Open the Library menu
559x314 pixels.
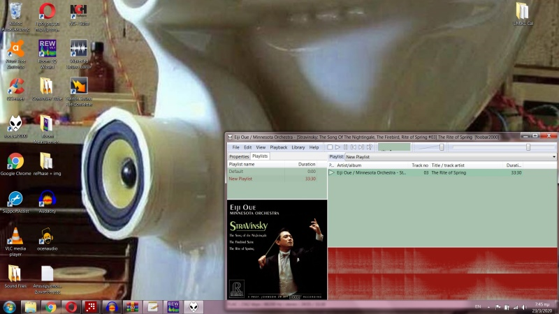point(298,147)
